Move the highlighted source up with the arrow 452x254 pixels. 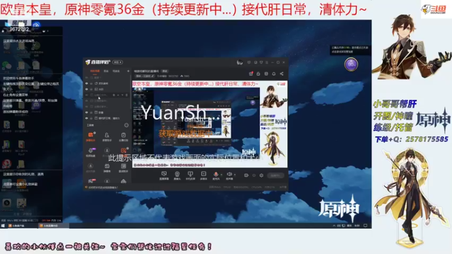pos(118,95)
